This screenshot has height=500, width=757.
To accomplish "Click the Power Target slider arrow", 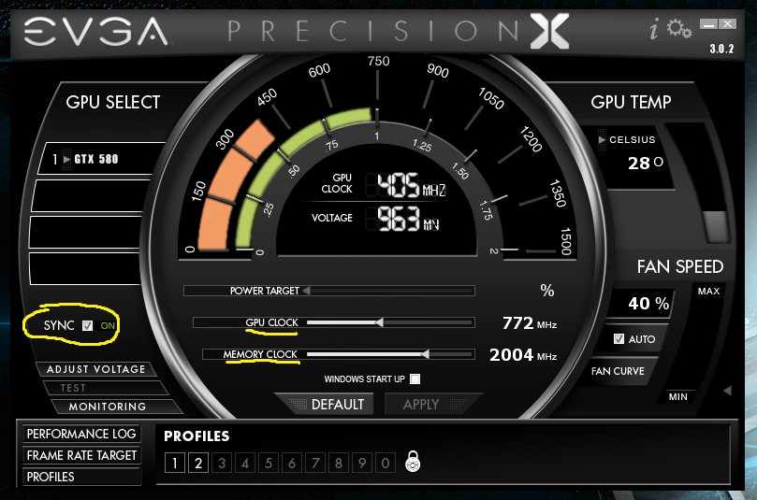I will click(306, 291).
